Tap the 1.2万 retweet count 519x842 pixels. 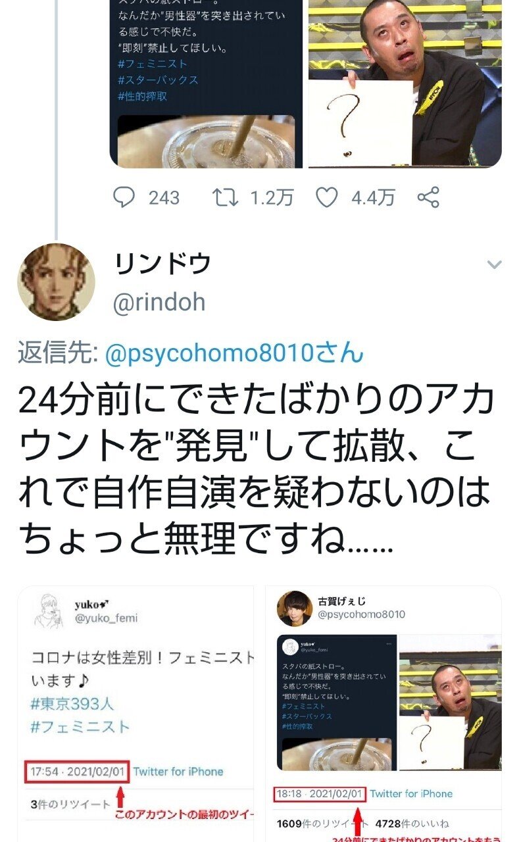click(272, 197)
